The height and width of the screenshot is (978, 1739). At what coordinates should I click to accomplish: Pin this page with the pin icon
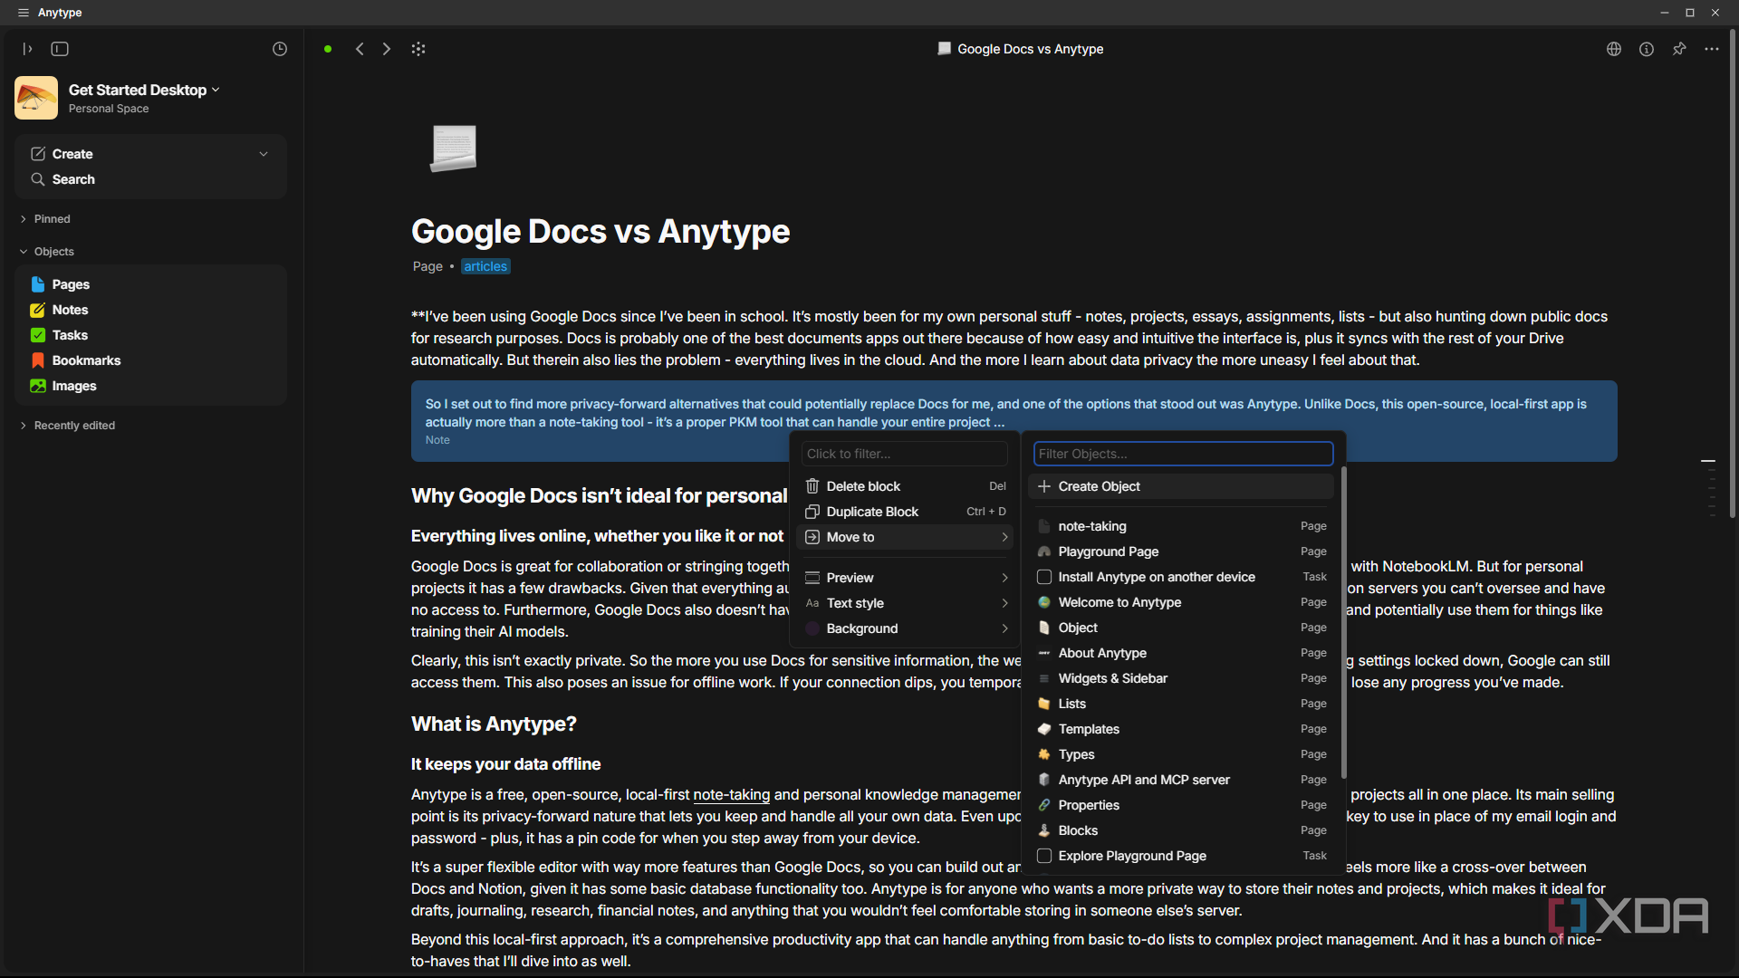click(x=1679, y=49)
